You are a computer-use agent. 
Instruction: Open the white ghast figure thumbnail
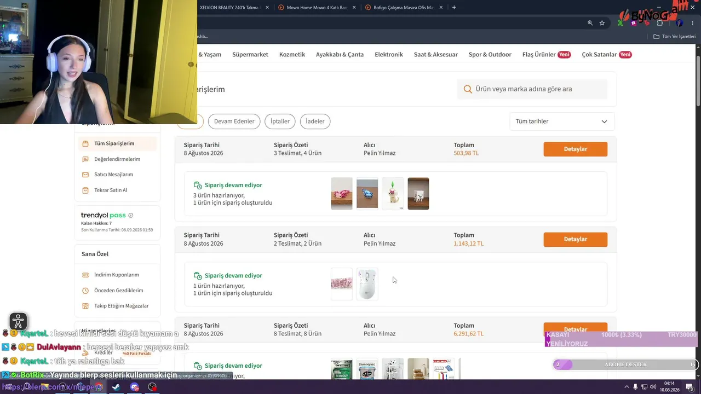pyautogui.click(x=418, y=194)
